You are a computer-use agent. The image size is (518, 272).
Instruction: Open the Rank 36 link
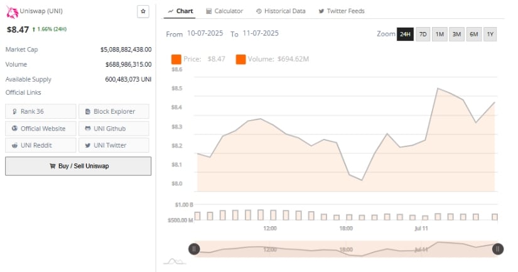click(x=41, y=111)
